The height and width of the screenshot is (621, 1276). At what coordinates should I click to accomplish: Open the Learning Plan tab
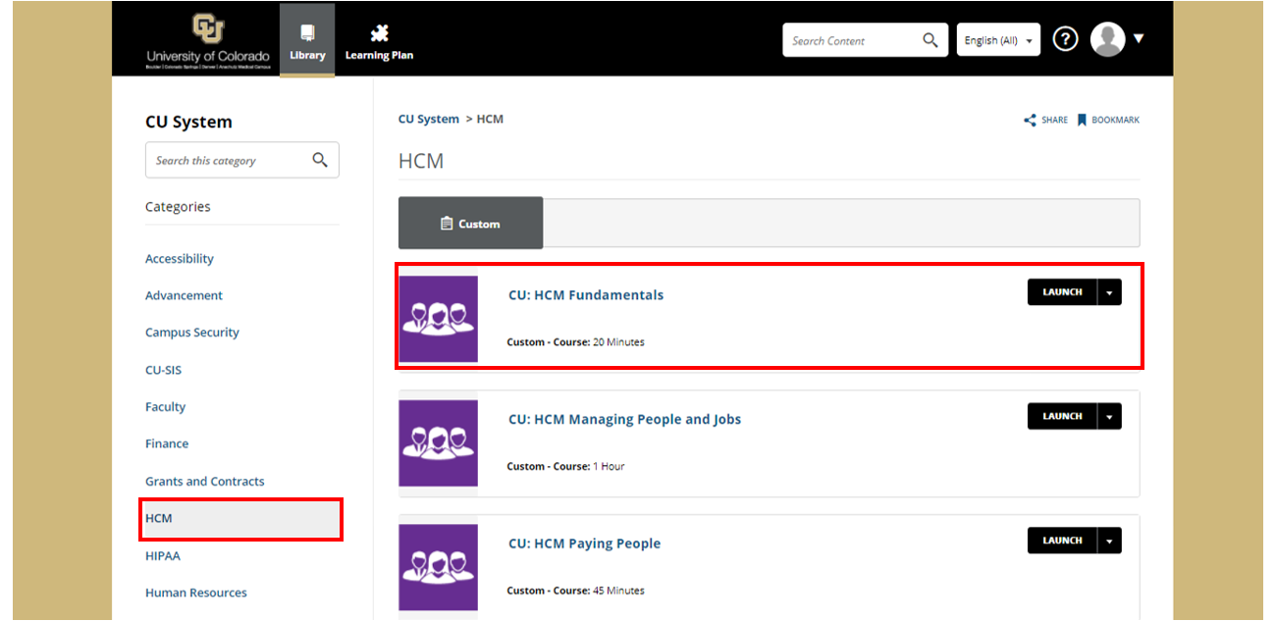pyautogui.click(x=379, y=39)
